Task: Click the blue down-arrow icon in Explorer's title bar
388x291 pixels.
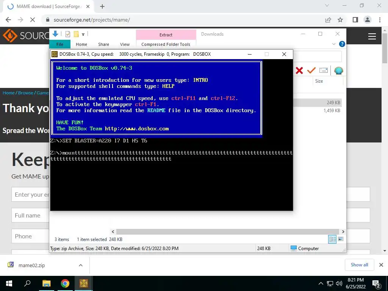Action: tap(55, 34)
